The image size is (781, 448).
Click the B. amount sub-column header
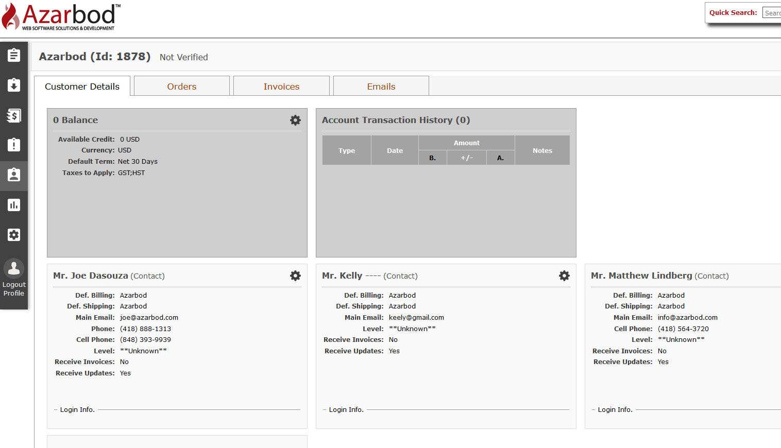[433, 158]
